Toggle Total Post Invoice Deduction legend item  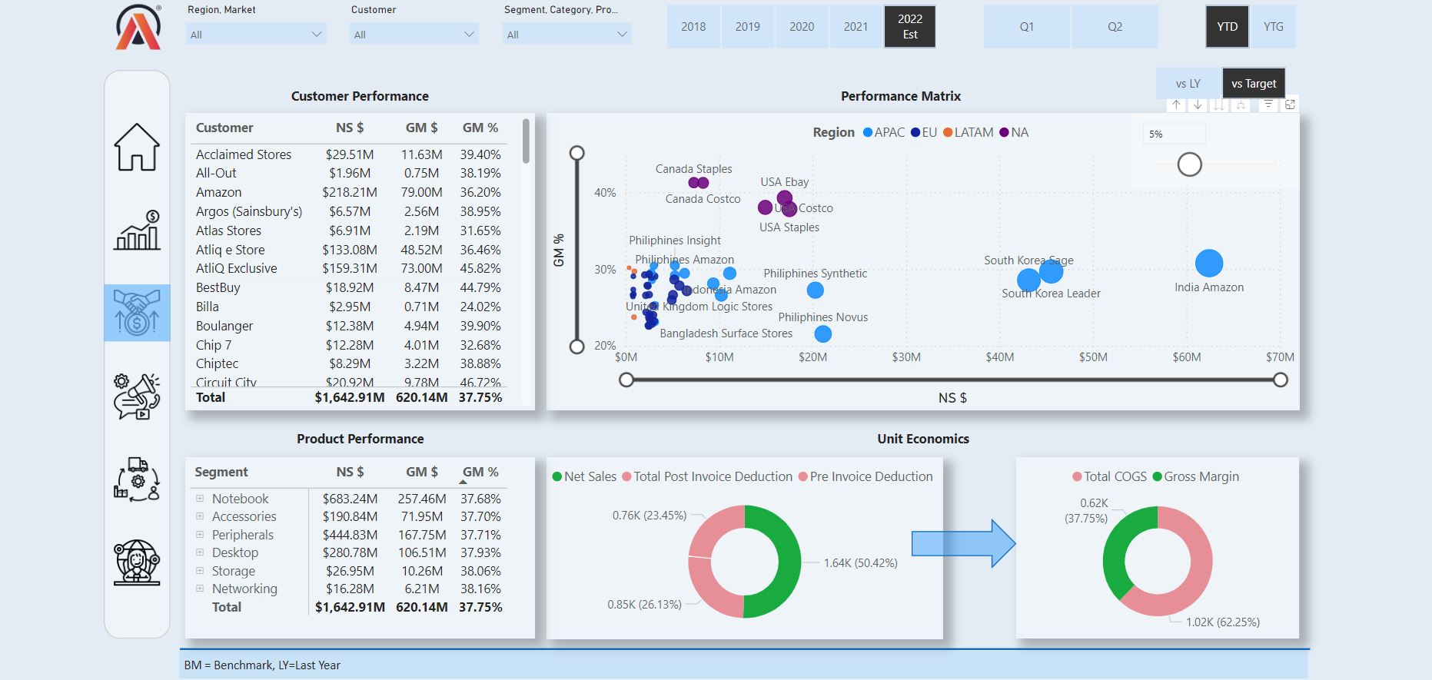(x=707, y=476)
